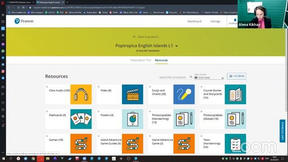This screenshot has width=288, height=162.
Task: Favorite Class Audio with star
Action: click(x=47, y=87)
